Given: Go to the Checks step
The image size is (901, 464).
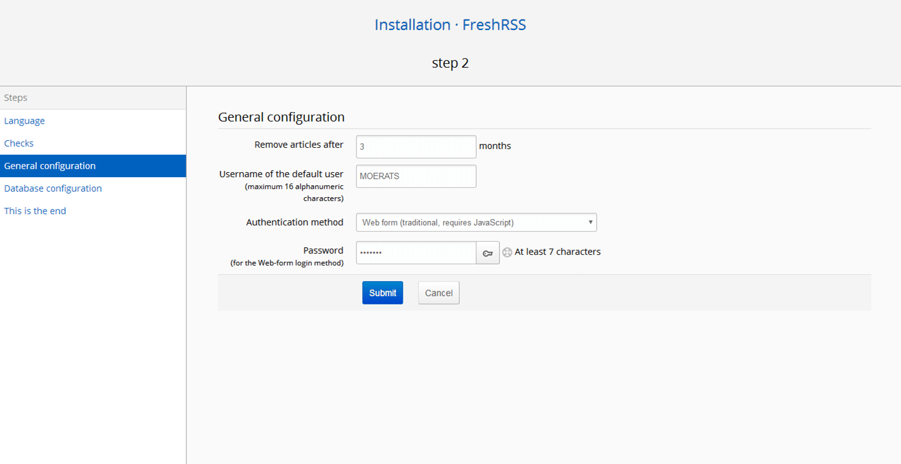Looking at the screenshot, I should pyautogui.click(x=19, y=143).
